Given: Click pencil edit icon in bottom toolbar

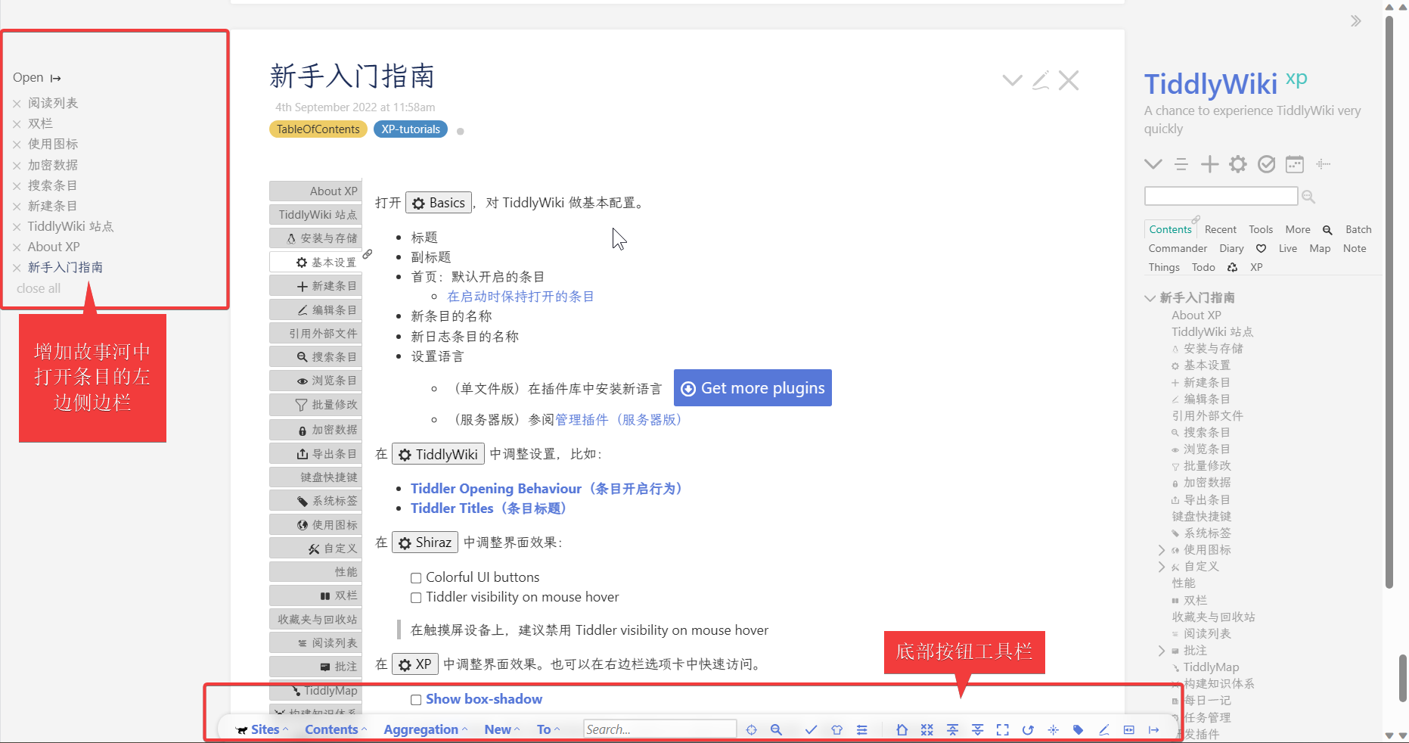Looking at the screenshot, I should click(x=1103, y=729).
